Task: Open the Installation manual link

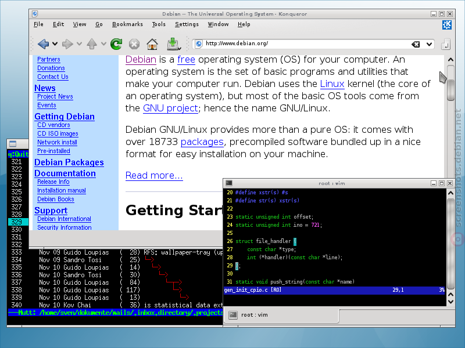Action: (62, 190)
